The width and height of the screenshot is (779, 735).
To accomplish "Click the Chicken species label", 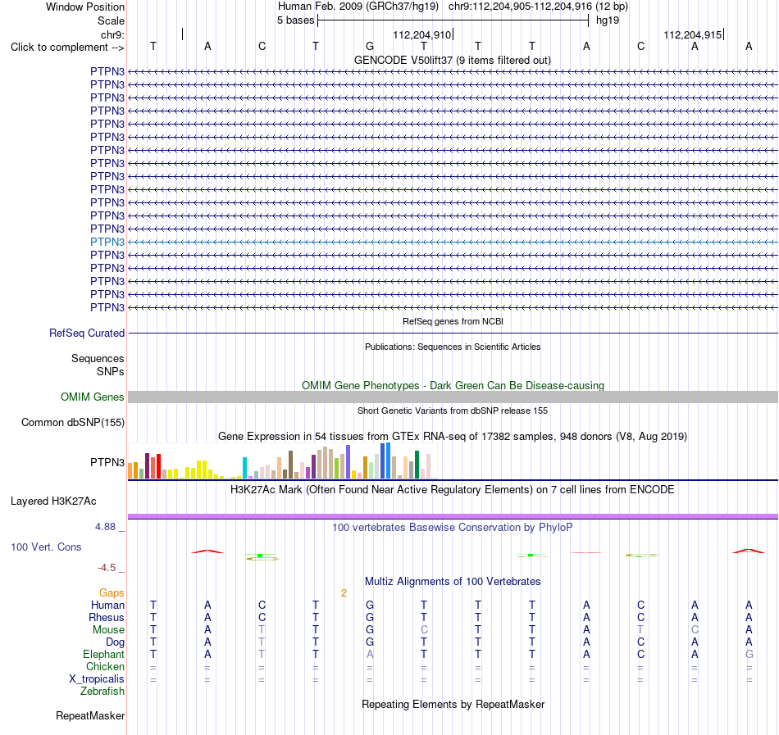I will (x=105, y=666).
